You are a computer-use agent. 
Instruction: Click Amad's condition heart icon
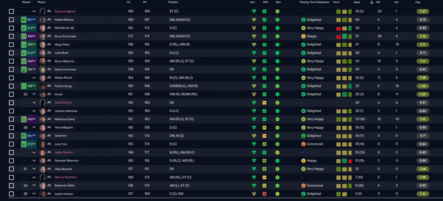(x=254, y=94)
